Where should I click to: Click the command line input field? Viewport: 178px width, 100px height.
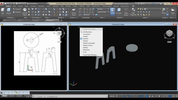click(70, 96)
